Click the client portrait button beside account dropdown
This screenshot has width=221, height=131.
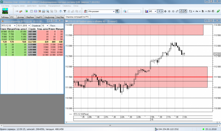coord(117,11)
